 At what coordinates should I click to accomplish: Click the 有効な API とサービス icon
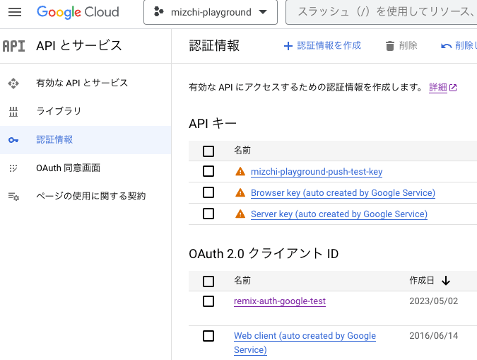pos(13,83)
